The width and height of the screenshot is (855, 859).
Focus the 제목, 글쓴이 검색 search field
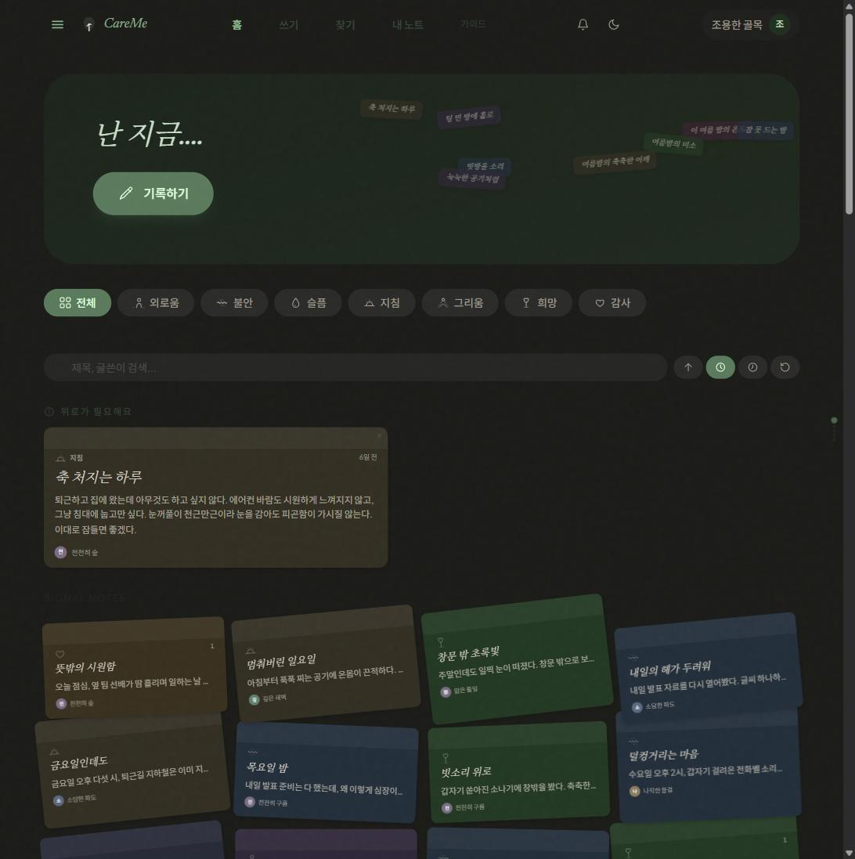click(355, 367)
